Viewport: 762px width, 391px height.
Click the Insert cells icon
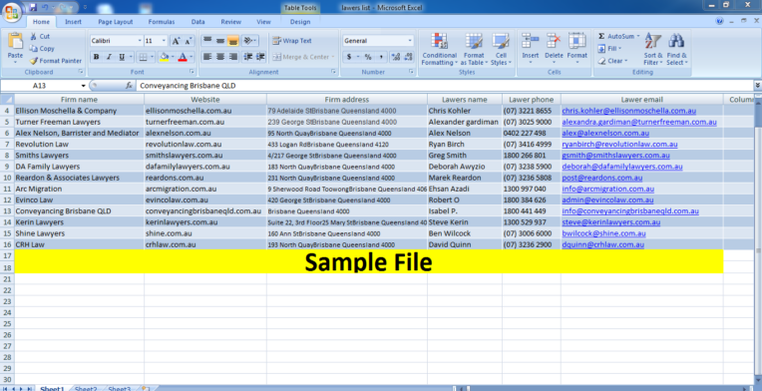[531, 41]
